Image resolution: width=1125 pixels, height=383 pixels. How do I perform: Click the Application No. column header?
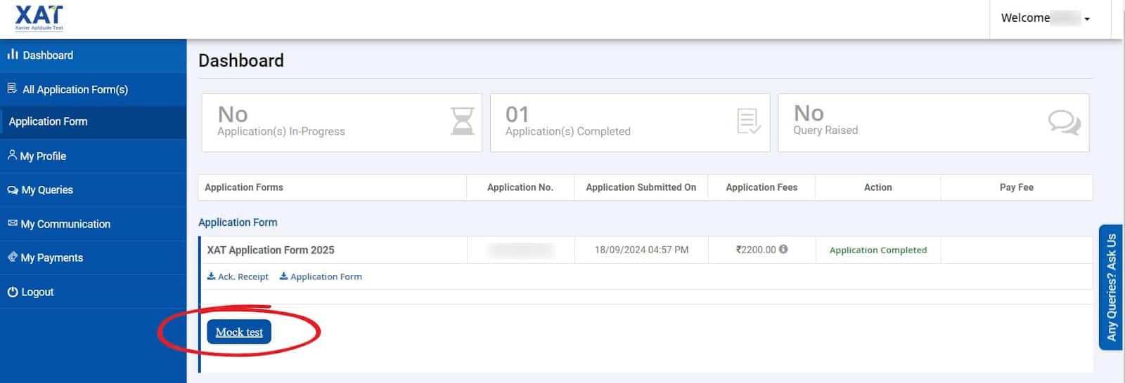(520, 187)
